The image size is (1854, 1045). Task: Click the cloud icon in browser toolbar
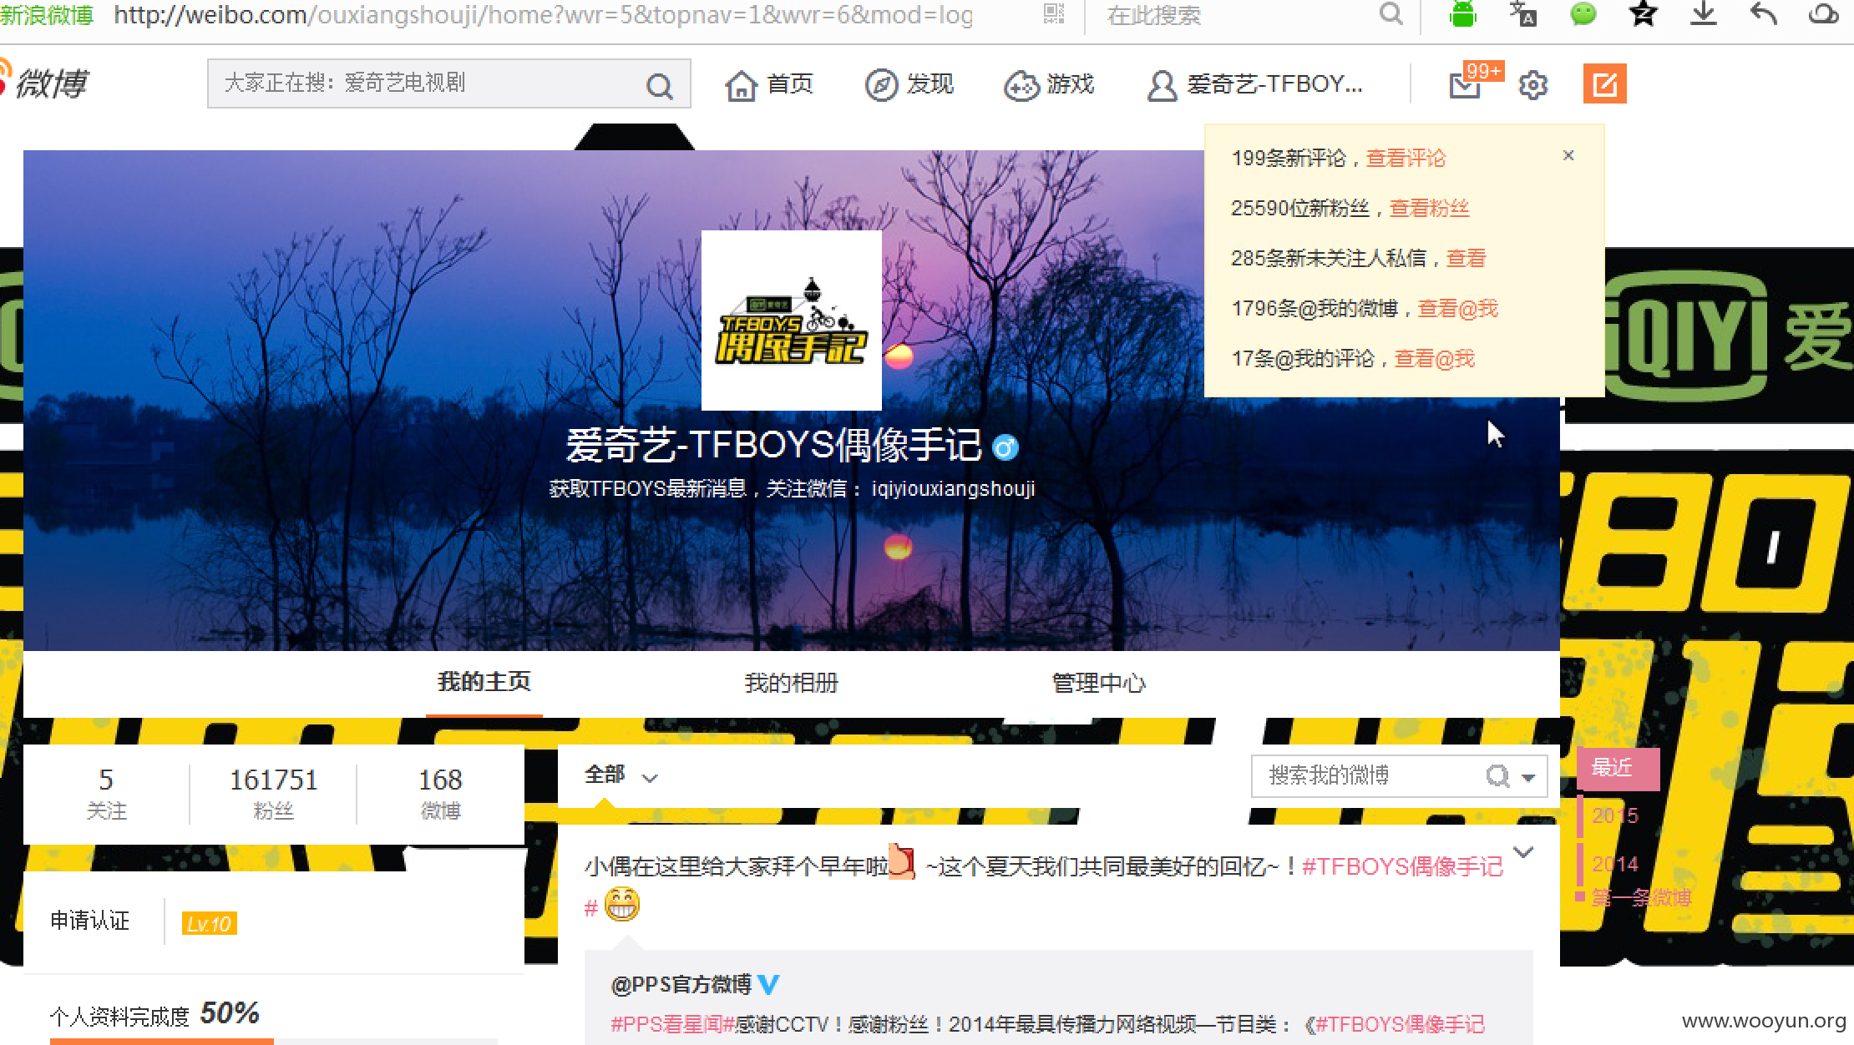click(1824, 13)
